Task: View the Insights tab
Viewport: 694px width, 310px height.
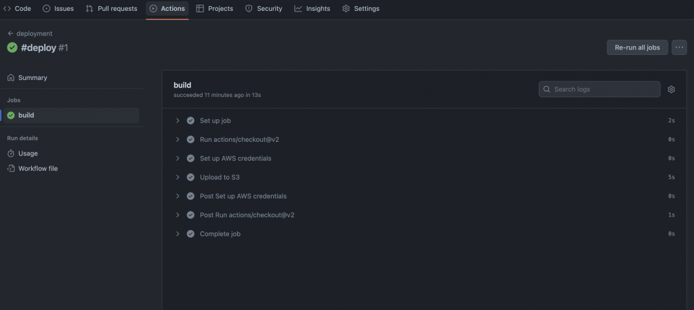Action: (312, 8)
